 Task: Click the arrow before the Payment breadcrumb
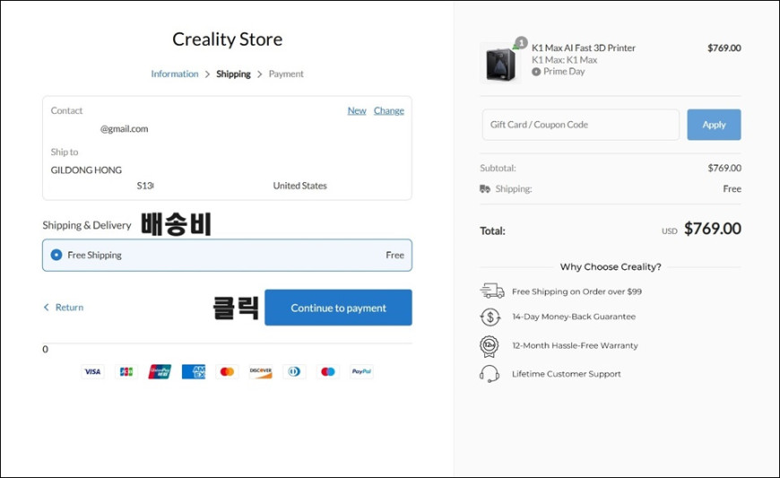point(260,74)
